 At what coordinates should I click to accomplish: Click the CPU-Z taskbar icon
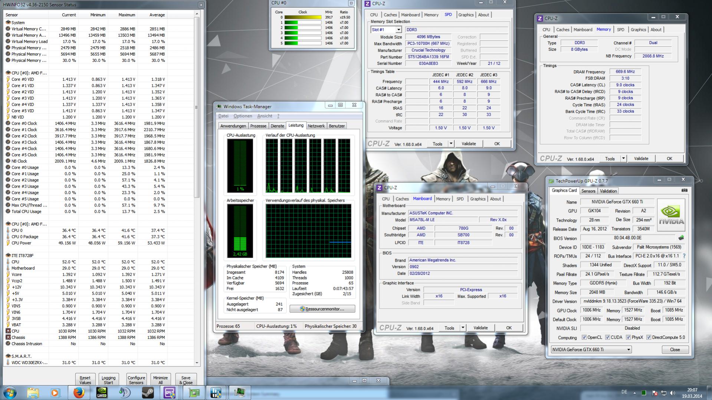tap(170, 393)
